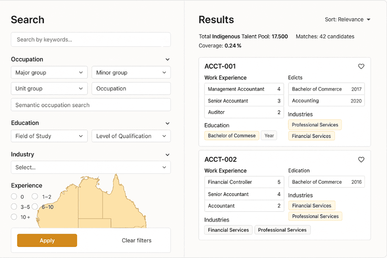Collapse the Occupation section chevron

[x=168, y=59]
